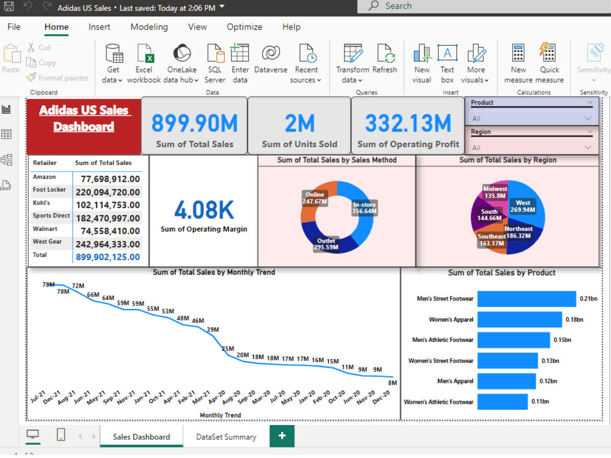The height and width of the screenshot is (458, 611).
Task: Click Retailer column header
Action: pos(45,163)
